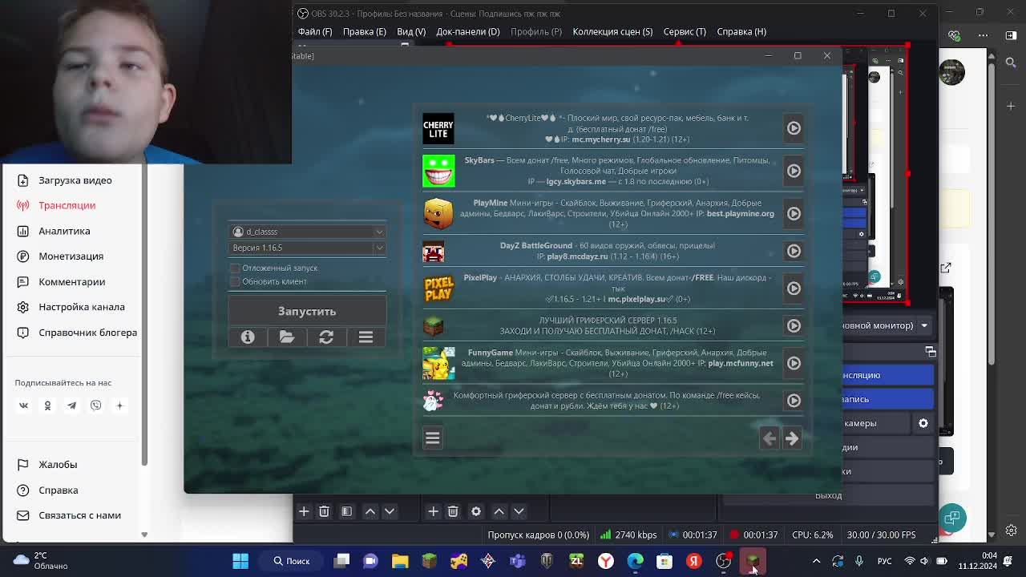Join the 'ЛУЧШИЙ ГРИФЕРСКИЙ СЕРВЕР' play icon
1026x577 pixels.
coord(794,325)
